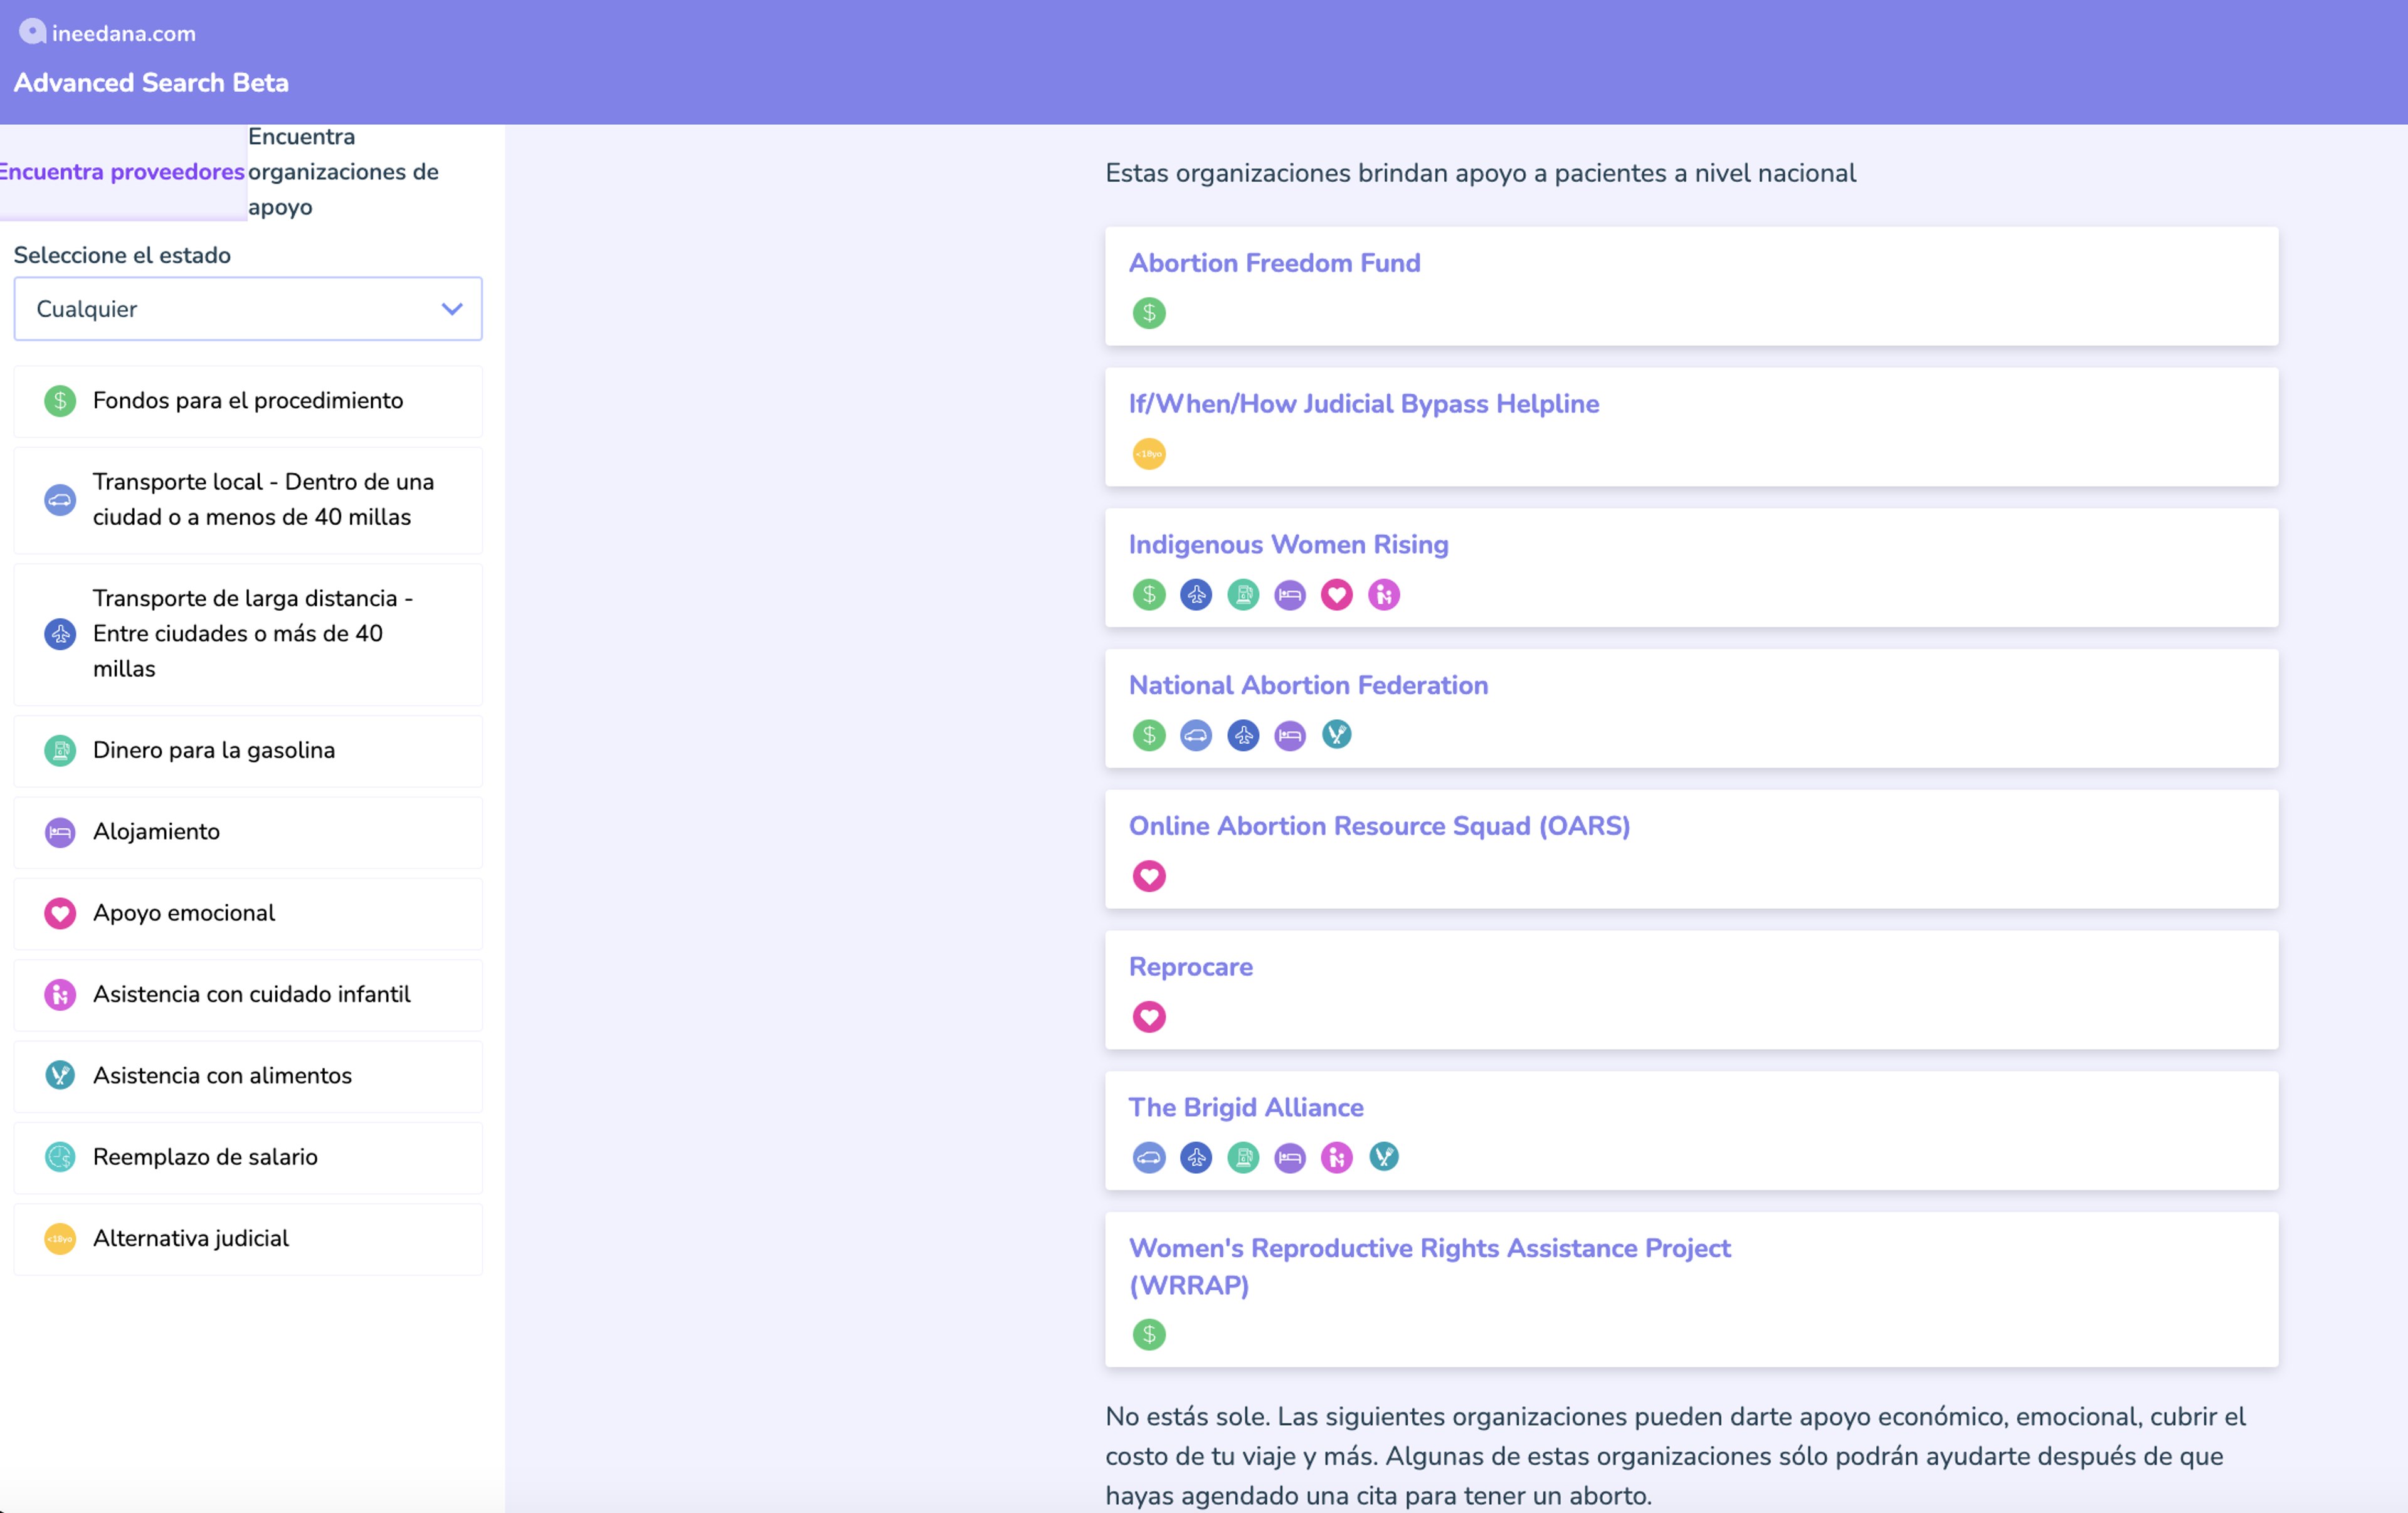
Task: Open the National Abortion Federation link
Action: pos(1308,685)
